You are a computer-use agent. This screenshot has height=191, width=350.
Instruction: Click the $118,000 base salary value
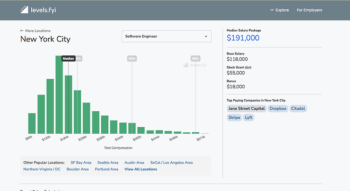(x=237, y=59)
